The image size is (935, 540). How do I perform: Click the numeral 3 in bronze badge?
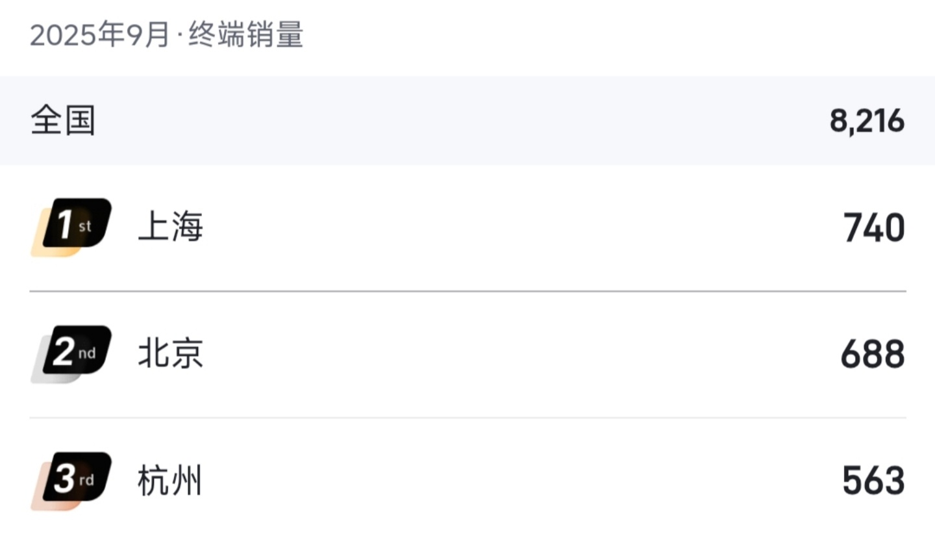(x=64, y=480)
